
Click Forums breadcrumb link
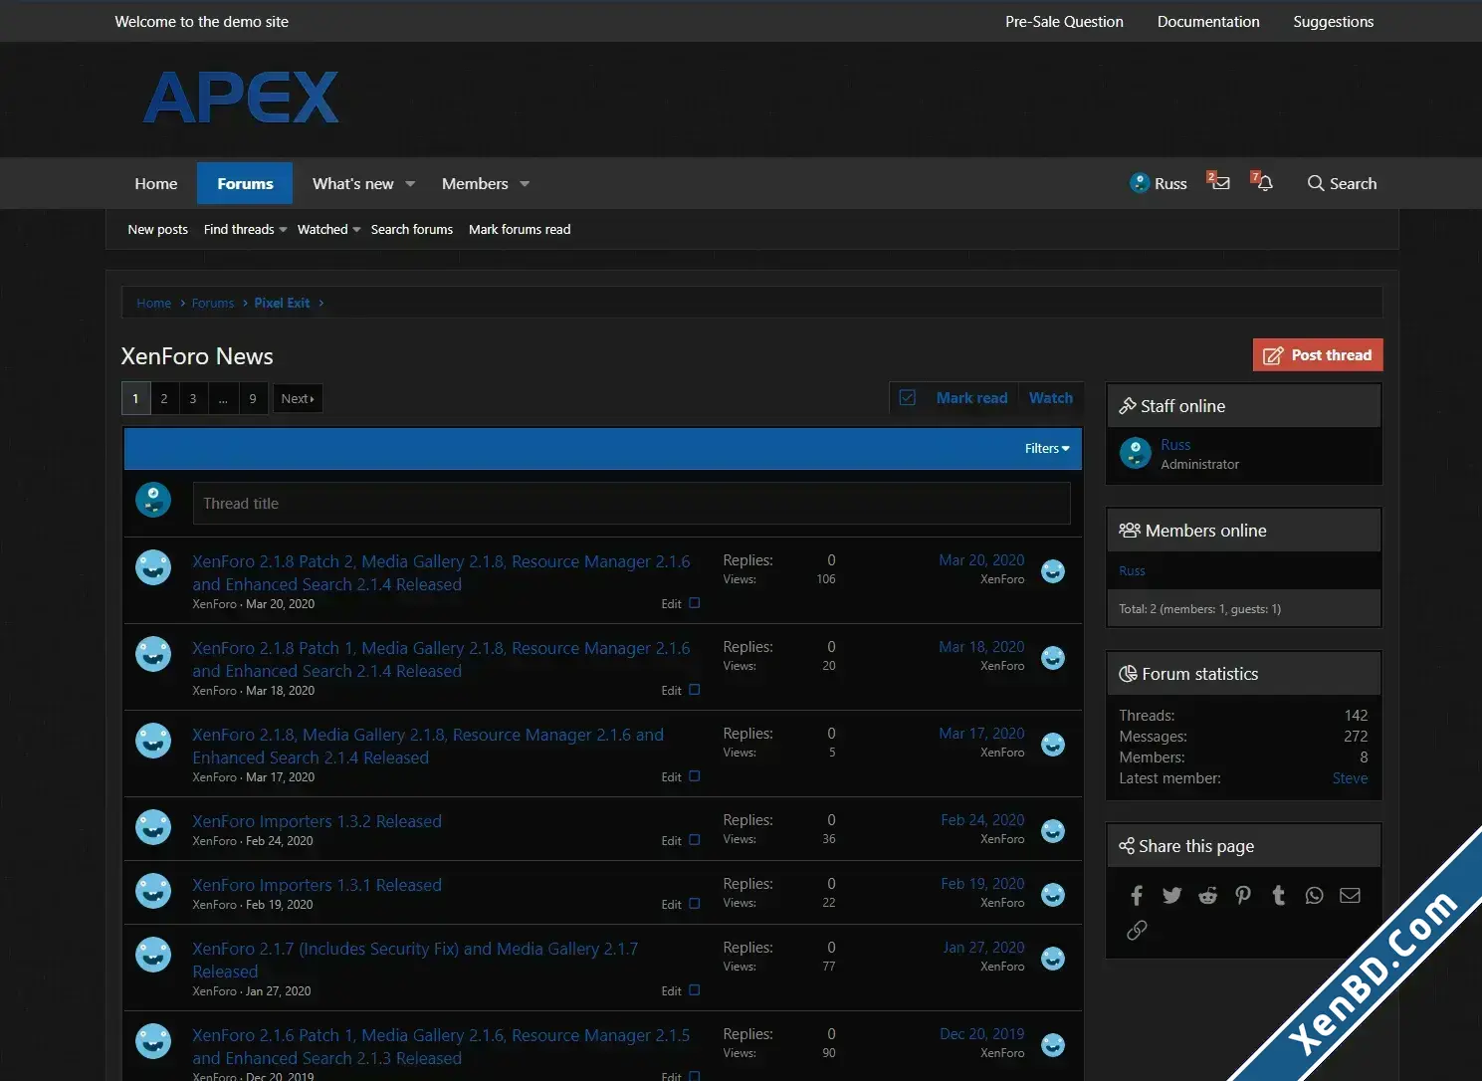point(213,303)
